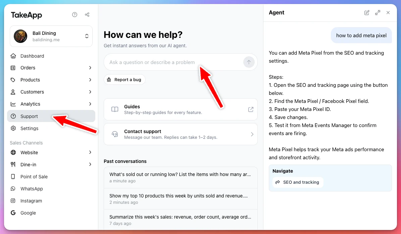
Task: Open the Guides card
Action: point(181,109)
